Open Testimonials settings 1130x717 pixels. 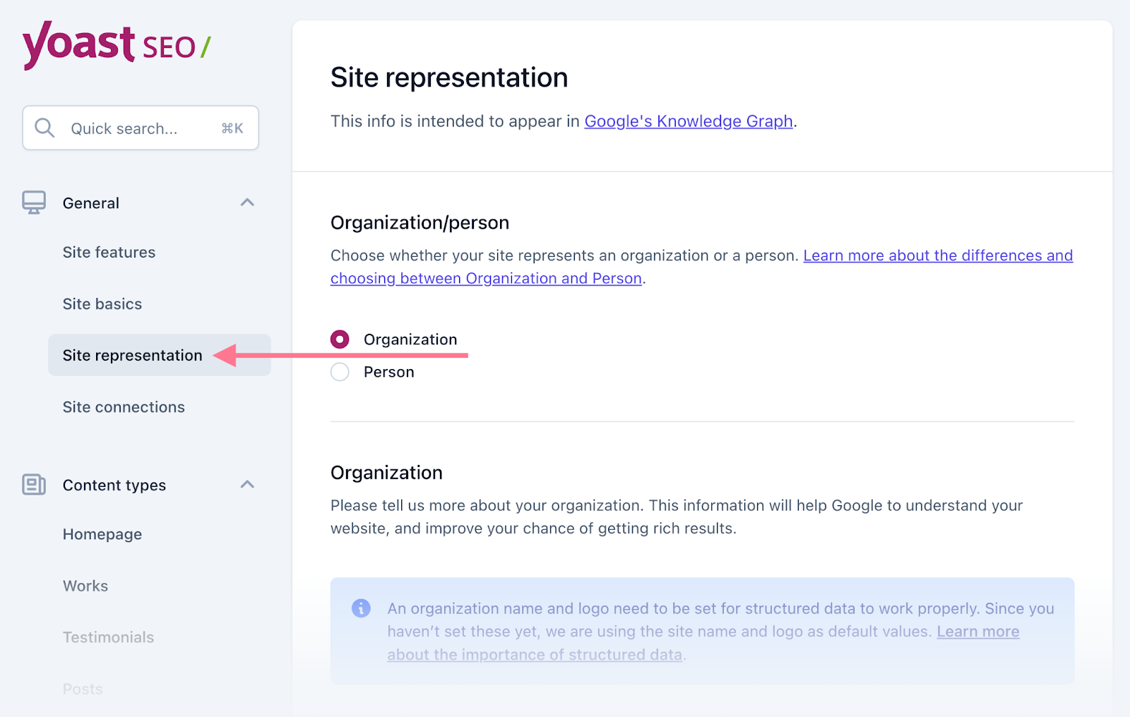pyautogui.click(x=107, y=637)
